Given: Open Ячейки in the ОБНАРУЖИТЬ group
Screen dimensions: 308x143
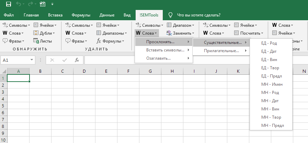Looking at the screenshot, I should tap(45, 25).
